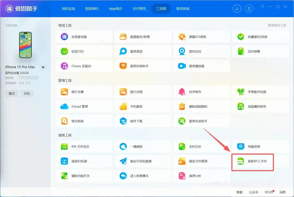Click 删除顽固图标 trash icon

182,107
